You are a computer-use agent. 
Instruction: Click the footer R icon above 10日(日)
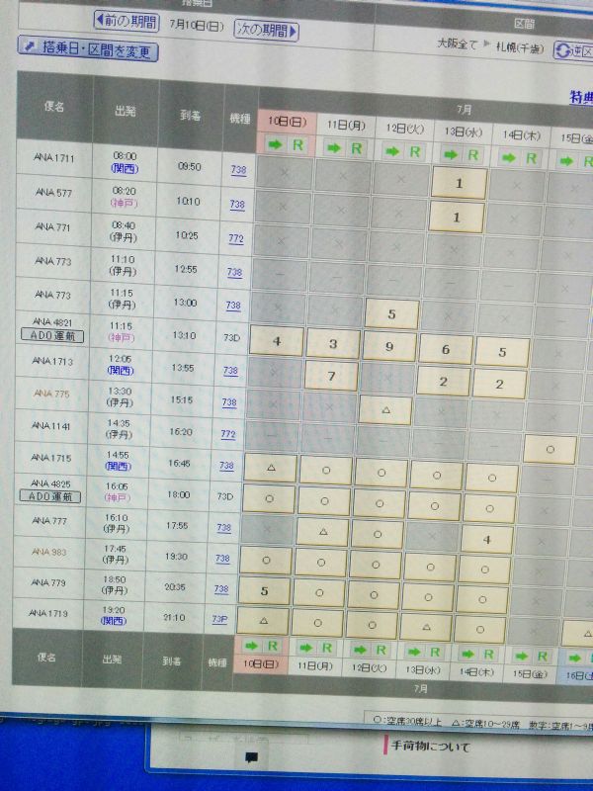[273, 646]
